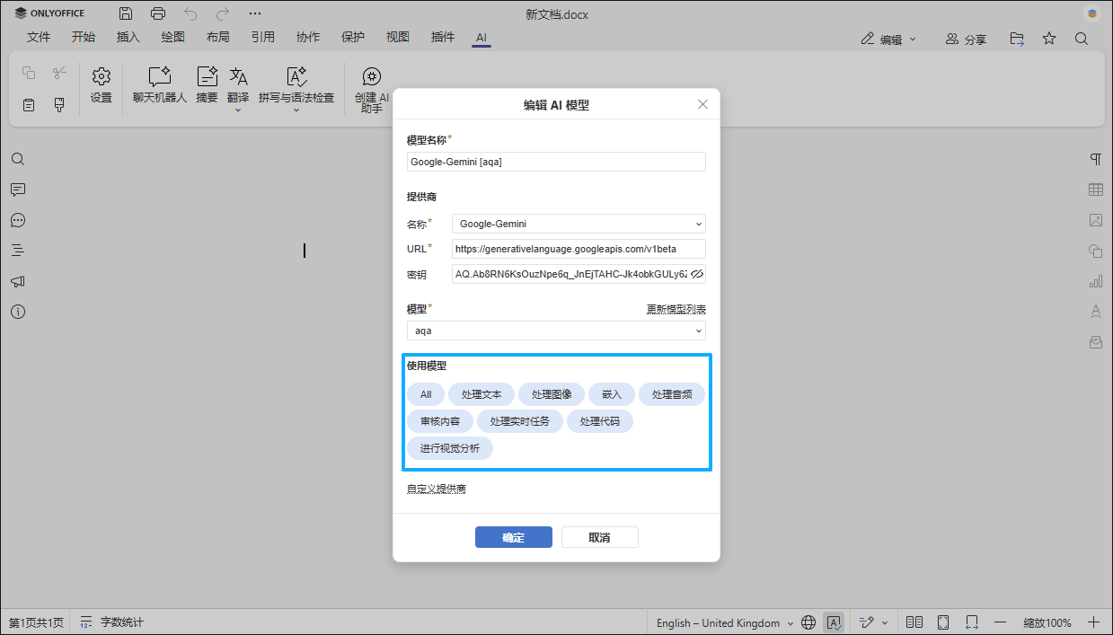Image resolution: width=1113 pixels, height=635 pixels.
Task: Open the search panel in left sidebar
Action: 18,159
